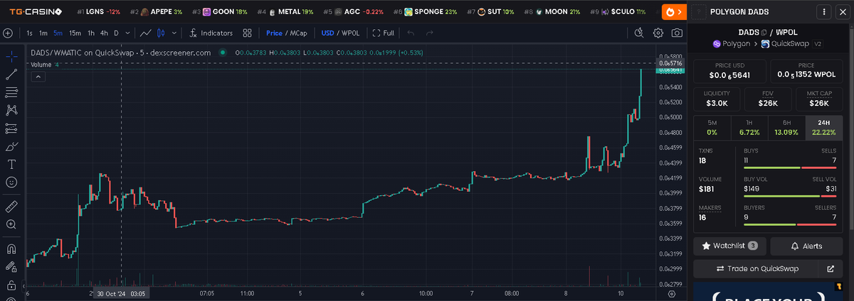Set chart interval to 1s
854x301 pixels.
30,33
